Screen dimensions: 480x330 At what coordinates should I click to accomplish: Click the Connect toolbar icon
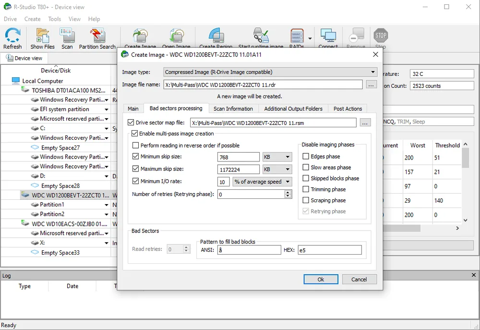[328, 36]
